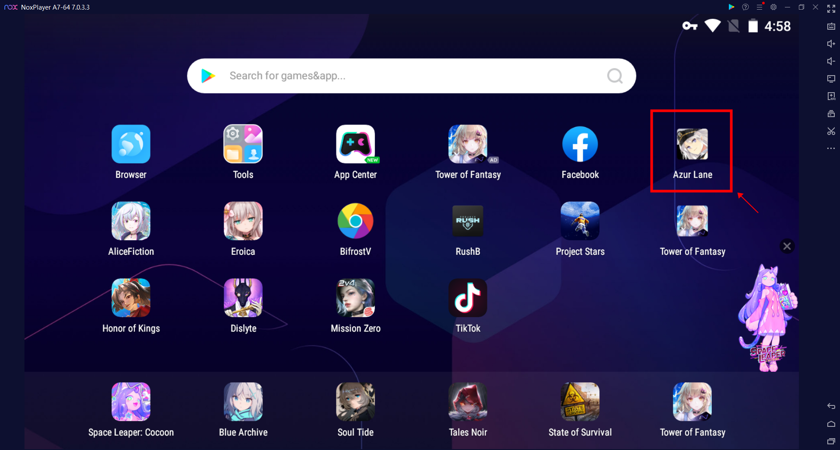Open Project Stars game

pyautogui.click(x=580, y=221)
